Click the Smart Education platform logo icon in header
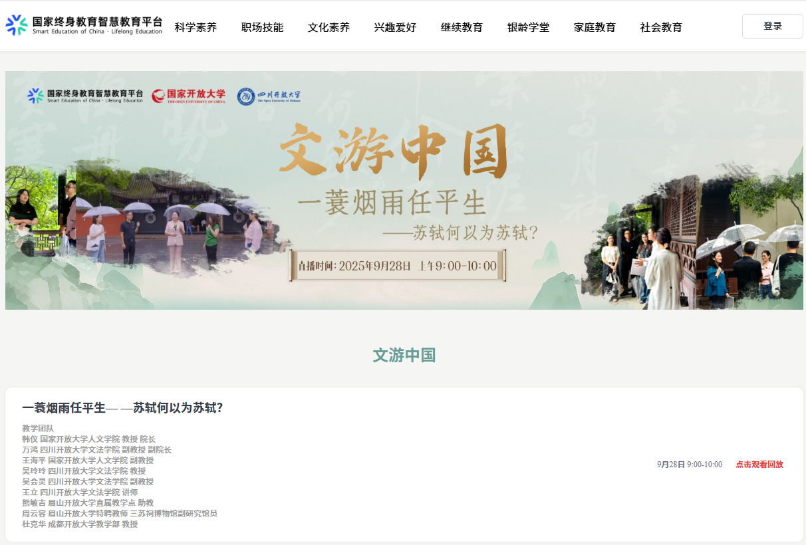 coord(17,25)
